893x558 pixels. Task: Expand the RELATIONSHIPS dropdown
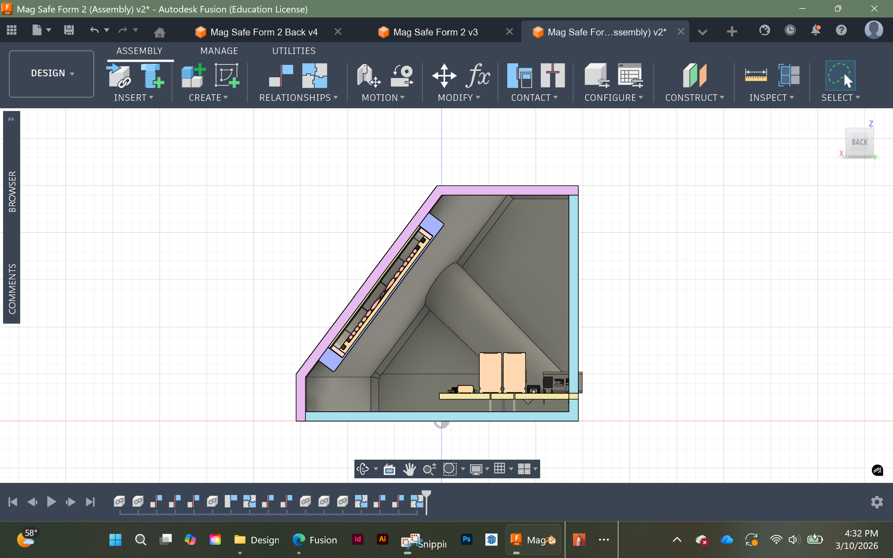[x=298, y=97]
